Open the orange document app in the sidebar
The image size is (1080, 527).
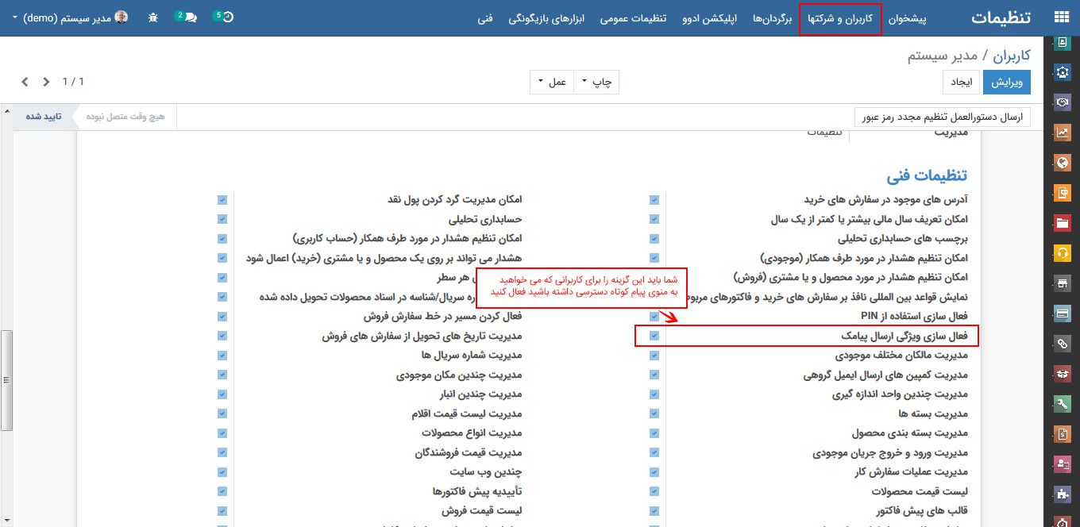(x=1063, y=434)
